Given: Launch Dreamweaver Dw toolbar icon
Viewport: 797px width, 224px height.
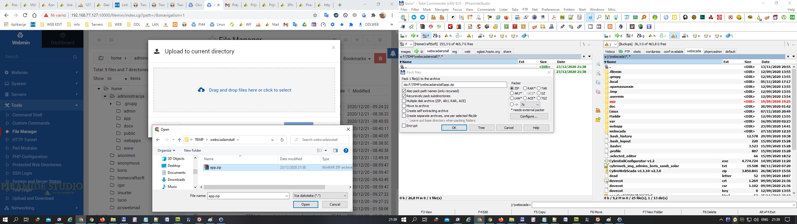Looking at the screenshot, I should tap(562, 17).
